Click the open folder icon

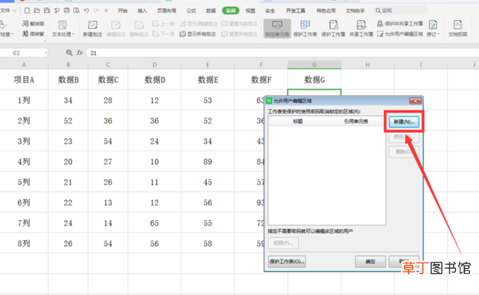(x=37, y=11)
